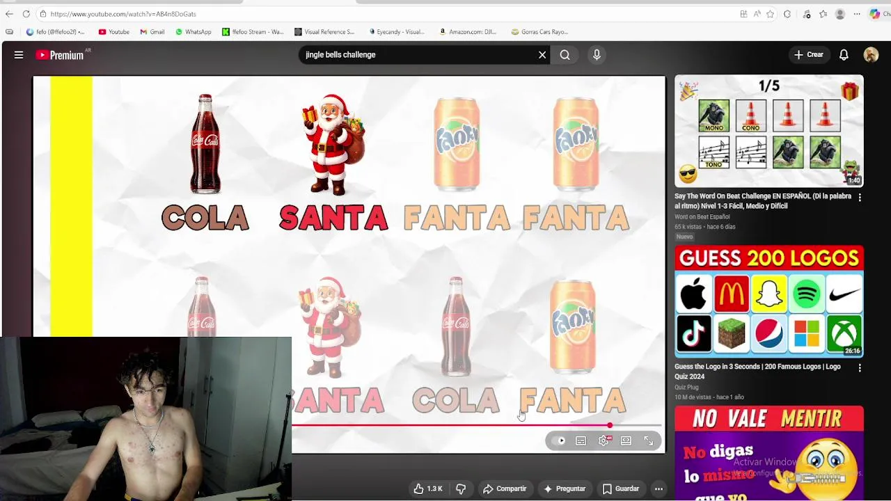Go to YouTube Premium home logo

tap(61, 55)
